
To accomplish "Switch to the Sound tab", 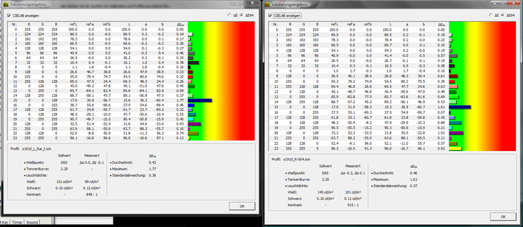I will coord(32,222).
